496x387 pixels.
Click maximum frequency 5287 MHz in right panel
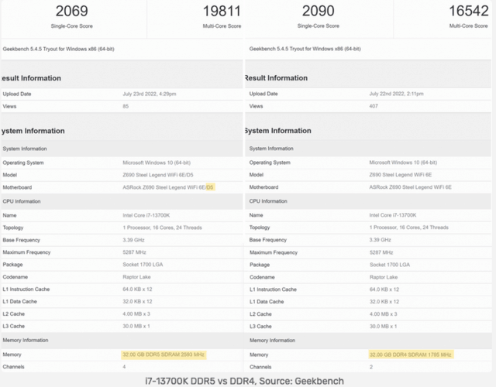point(381,252)
